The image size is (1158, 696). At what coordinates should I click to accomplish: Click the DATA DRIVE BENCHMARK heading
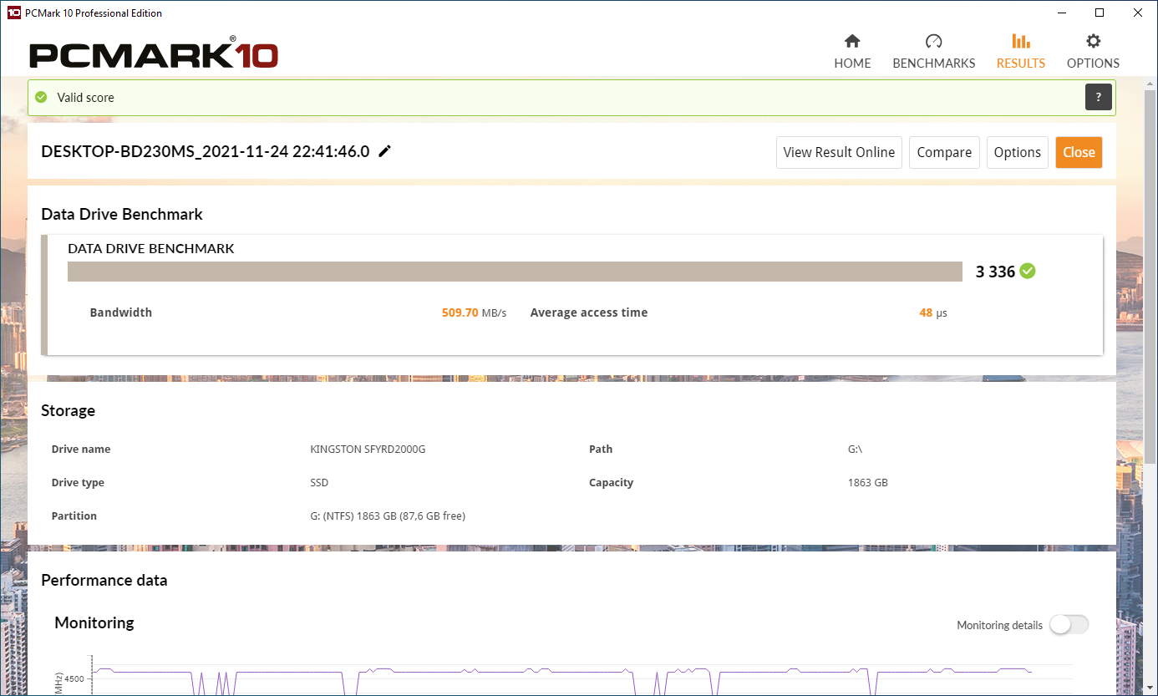tap(151, 248)
